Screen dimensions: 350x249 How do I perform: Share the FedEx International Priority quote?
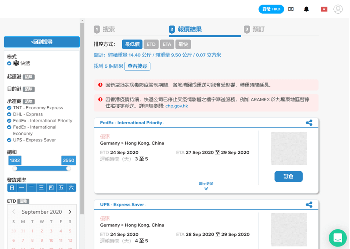point(309,123)
